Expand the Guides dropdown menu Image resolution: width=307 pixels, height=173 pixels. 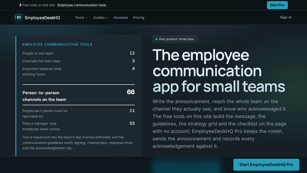pyautogui.click(x=101, y=17)
